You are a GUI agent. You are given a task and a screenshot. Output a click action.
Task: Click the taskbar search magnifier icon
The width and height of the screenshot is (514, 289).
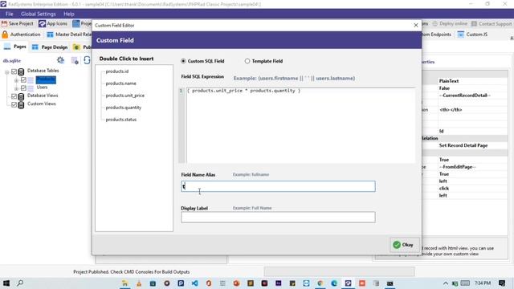pos(20,283)
